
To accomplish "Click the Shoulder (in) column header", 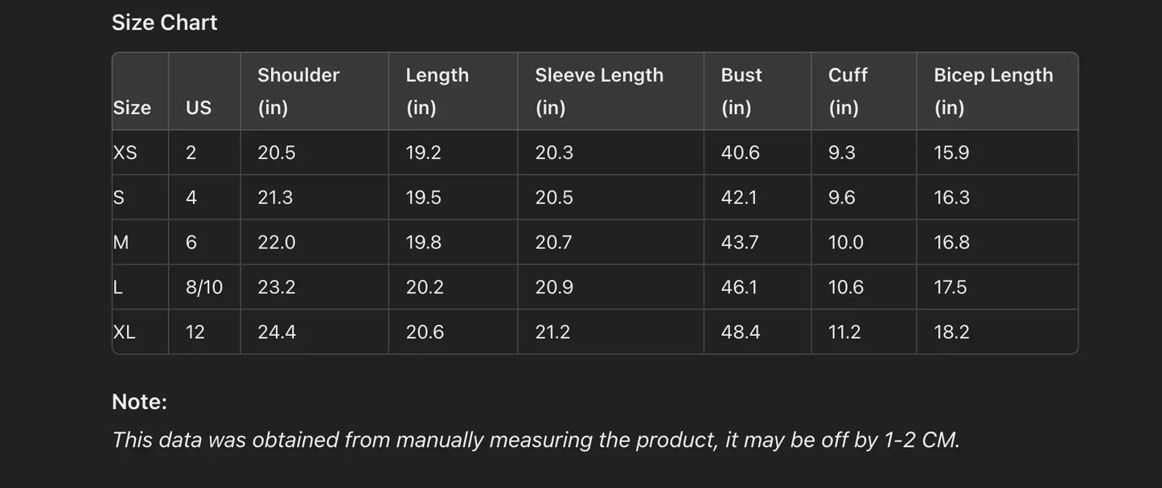I will [x=298, y=91].
